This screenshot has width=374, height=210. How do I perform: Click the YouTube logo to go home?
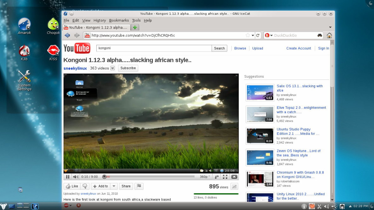[77, 48]
